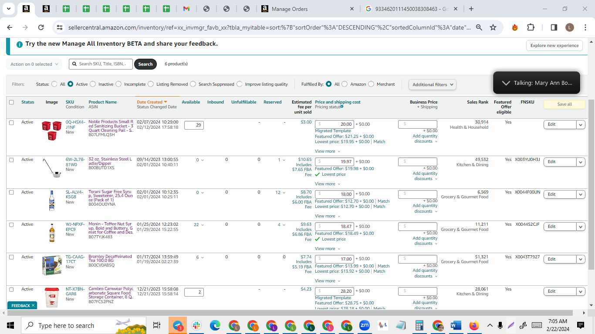Open the Extensions puzzle icon
The width and height of the screenshot is (595, 334).
(x=531, y=27)
